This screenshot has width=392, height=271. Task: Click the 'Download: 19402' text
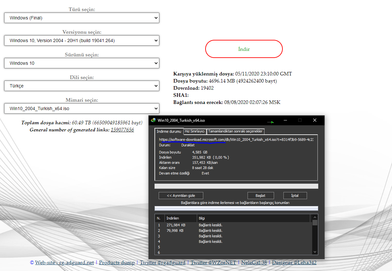coord(194,88)
